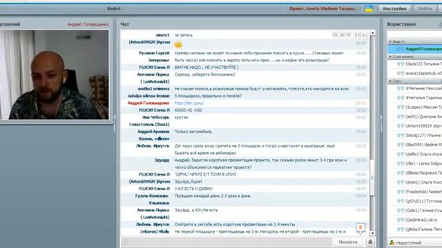Click chat message 'крутяк'

[181, 117]
